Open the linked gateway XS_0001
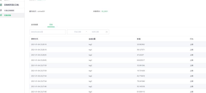 [105, 11]
